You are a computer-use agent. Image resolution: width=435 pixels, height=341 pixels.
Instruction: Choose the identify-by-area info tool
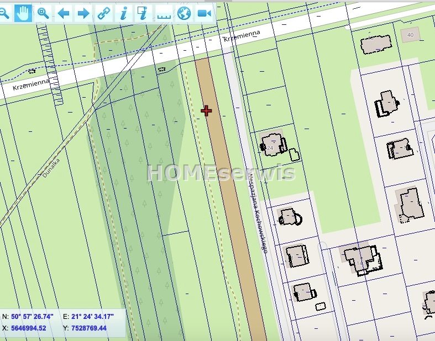[x=143, y=13]
